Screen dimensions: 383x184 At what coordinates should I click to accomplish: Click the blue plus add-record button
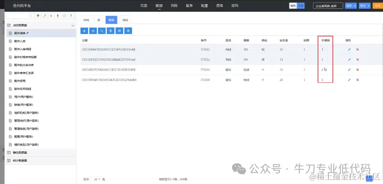[x=84, y=31]
